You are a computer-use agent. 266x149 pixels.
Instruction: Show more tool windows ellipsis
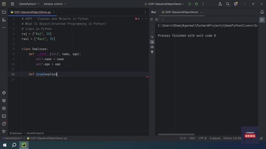pos(4,28)
